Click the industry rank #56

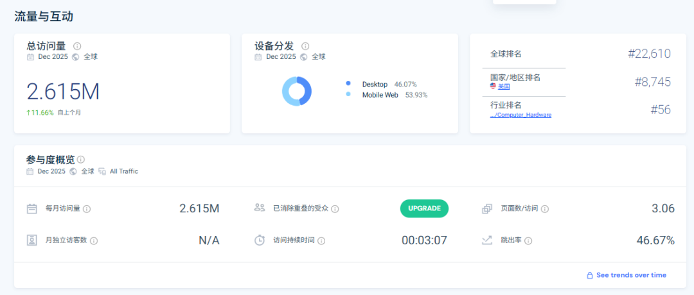click(661, 110)
